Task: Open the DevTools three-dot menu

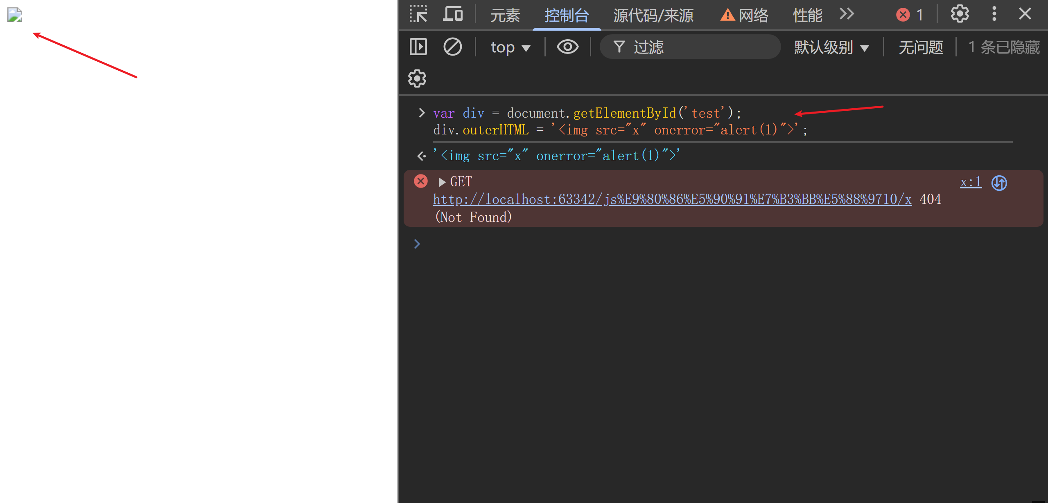Action: pos(994,14)
